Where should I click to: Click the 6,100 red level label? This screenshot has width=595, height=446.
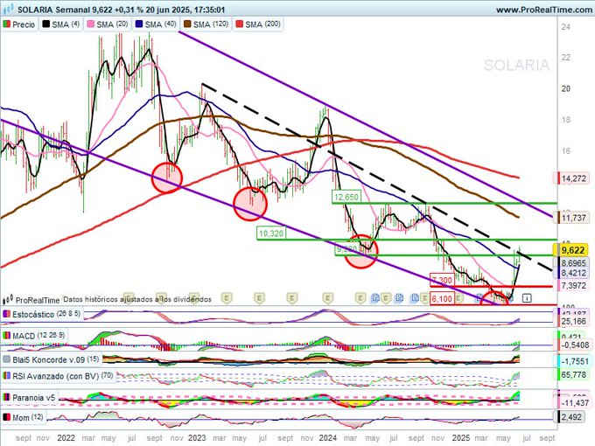click(442, 299)
